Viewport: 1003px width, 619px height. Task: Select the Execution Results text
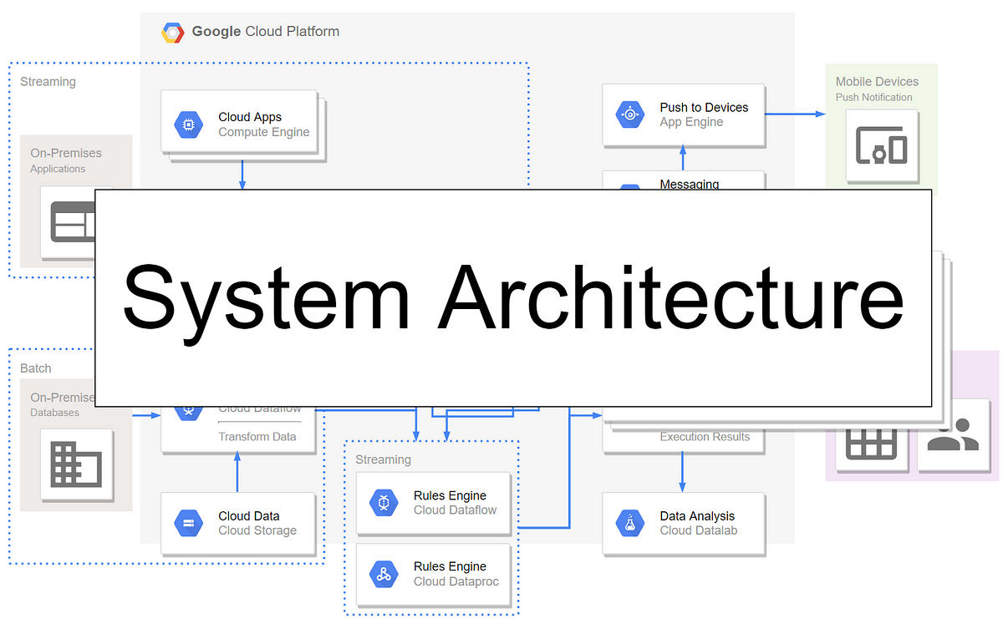(x=705, y=436)
